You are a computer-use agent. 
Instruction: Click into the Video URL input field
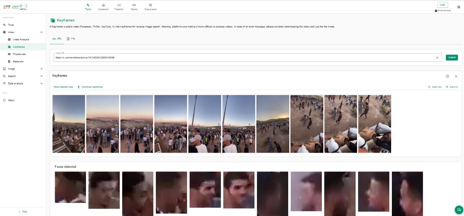tap(243, 58)
